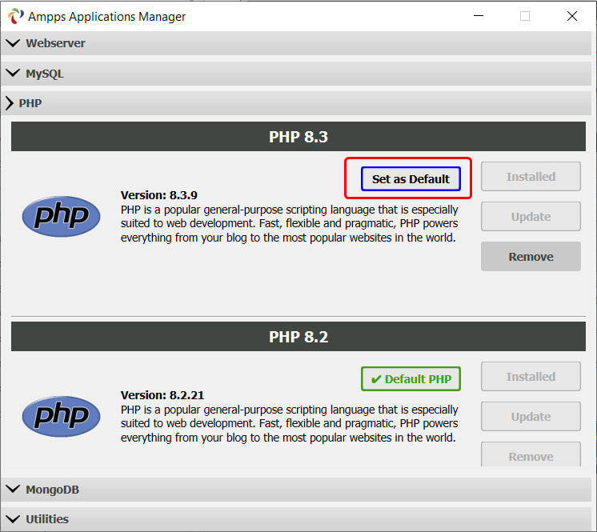Expand the MongoDB section
The height and width of the screenshot is (532, 597).
click(296, 490)
